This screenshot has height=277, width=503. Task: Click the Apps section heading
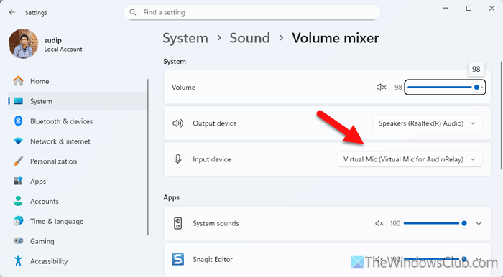pos(171,197)
